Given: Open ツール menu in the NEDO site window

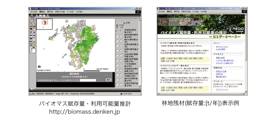Looking at the screenshot, I should tap(196, 11).
